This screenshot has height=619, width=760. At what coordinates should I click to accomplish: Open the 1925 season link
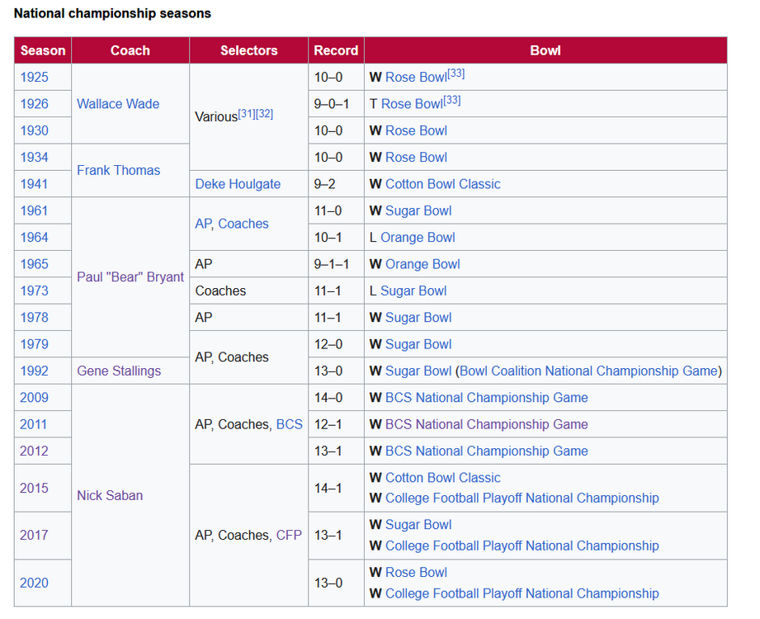35,78
